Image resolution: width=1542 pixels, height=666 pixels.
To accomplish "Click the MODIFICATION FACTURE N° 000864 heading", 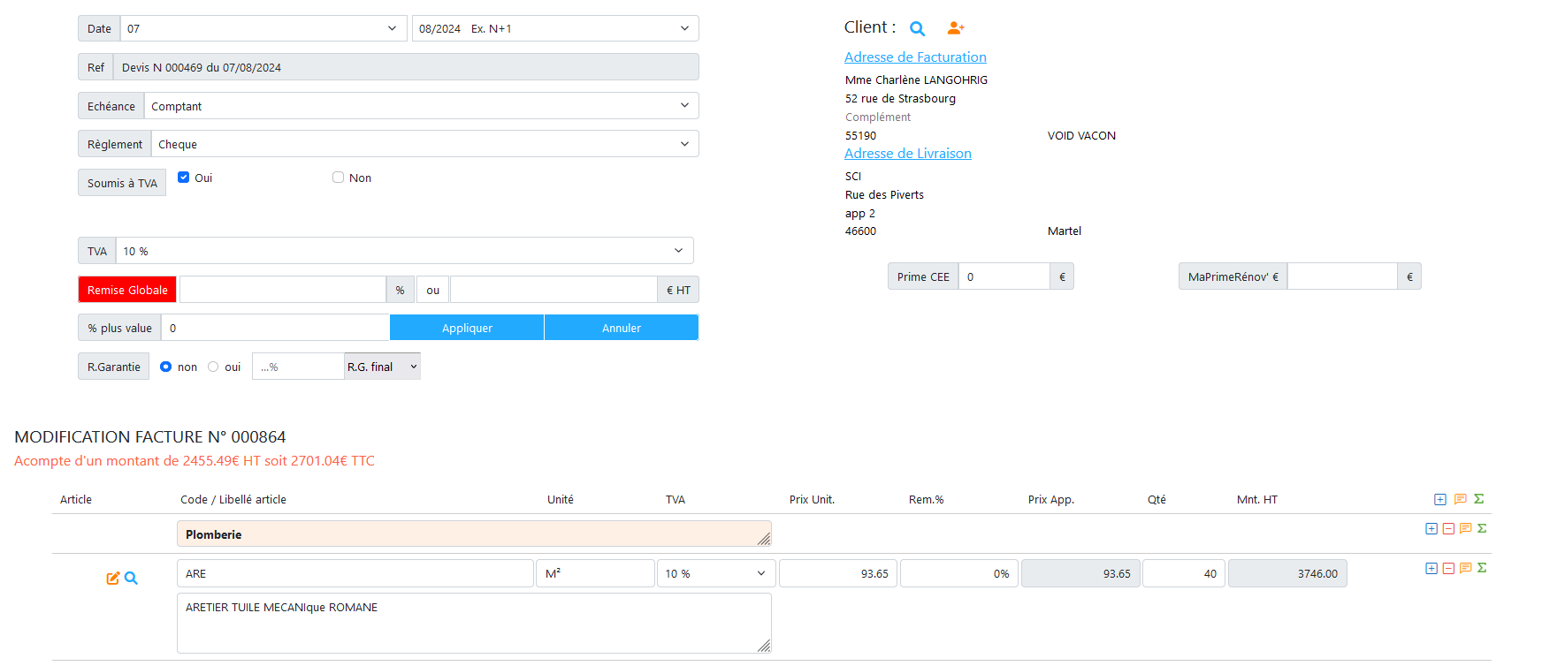I will (150, 436).
